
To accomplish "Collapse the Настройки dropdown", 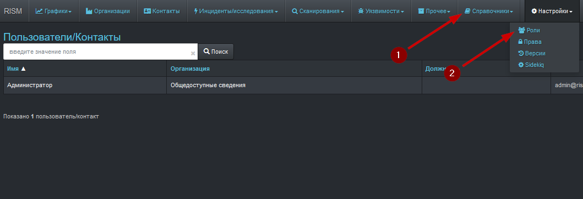I will (552, 11).
